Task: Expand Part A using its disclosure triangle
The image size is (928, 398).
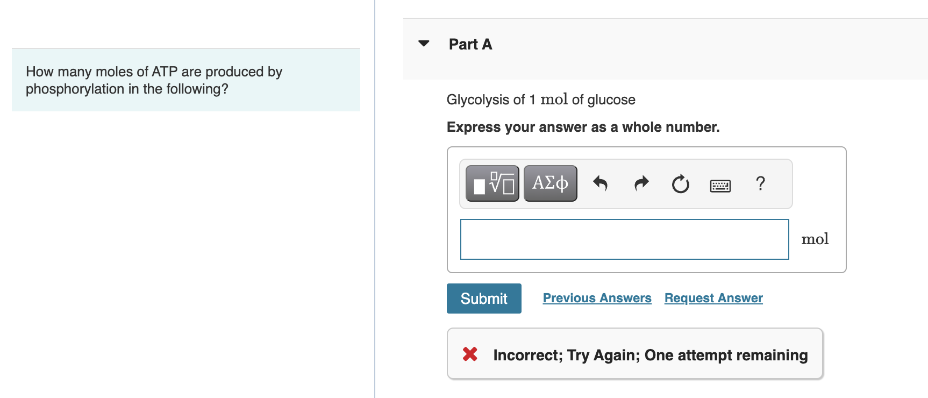Action: point(424,44)
